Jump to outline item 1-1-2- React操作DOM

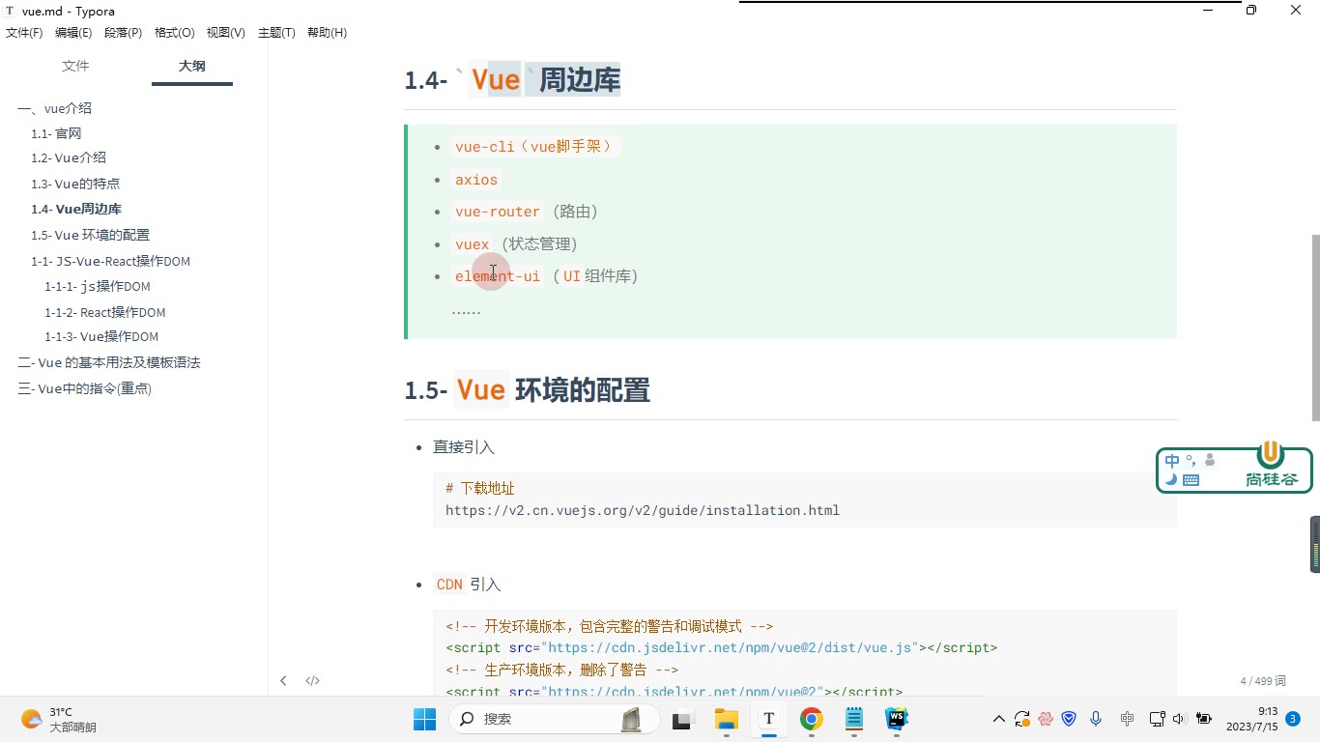point(105,312)
